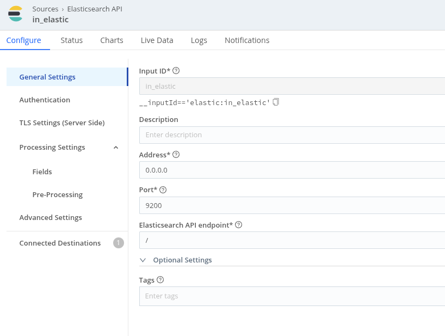445x336 pixels.
Task: Open the Elasticsearch API endpoint help tooltip
Action: coord(238,224)
